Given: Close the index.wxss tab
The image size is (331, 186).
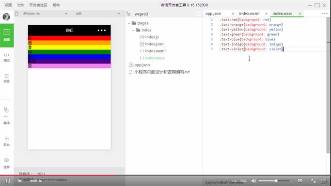Looking at the screenshot, I should [300, 14].
